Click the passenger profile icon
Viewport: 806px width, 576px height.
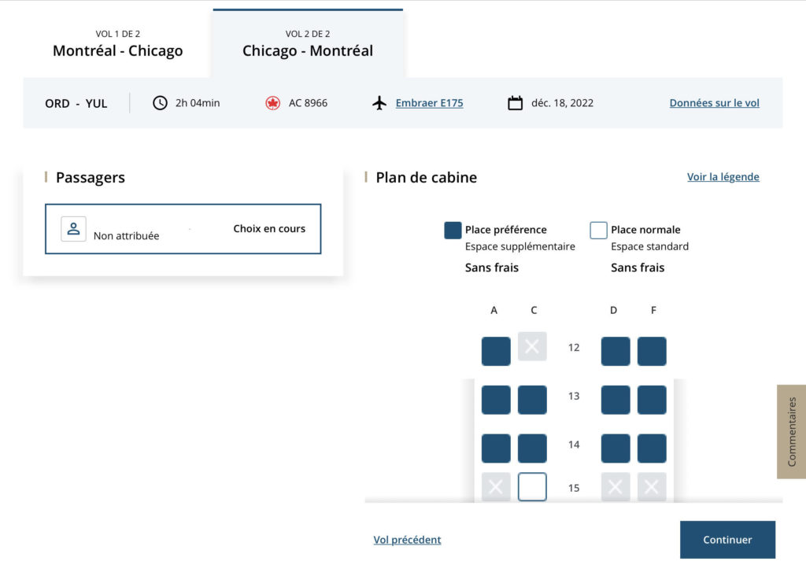click(73, 228)
